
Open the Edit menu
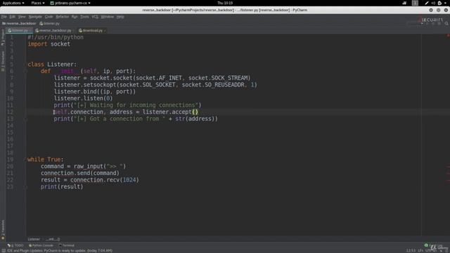click(13, 17)
